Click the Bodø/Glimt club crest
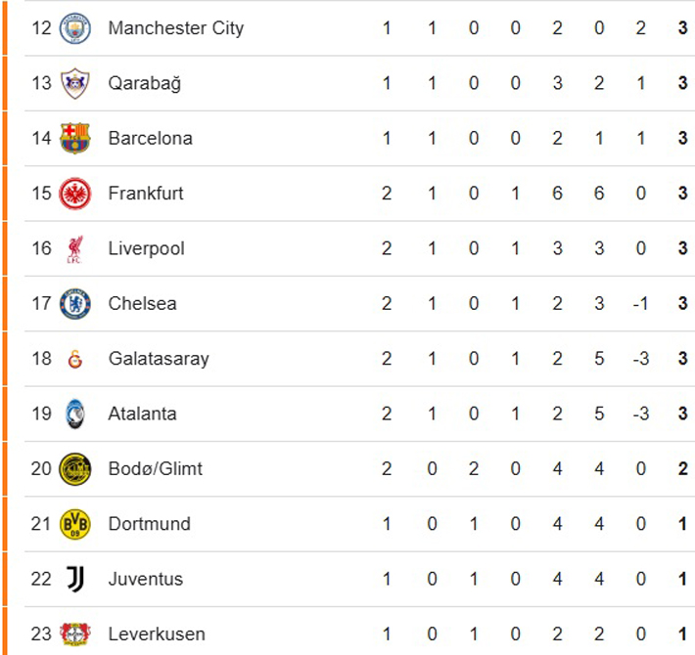The image size is (695, 655). click(x=74, y=469)
